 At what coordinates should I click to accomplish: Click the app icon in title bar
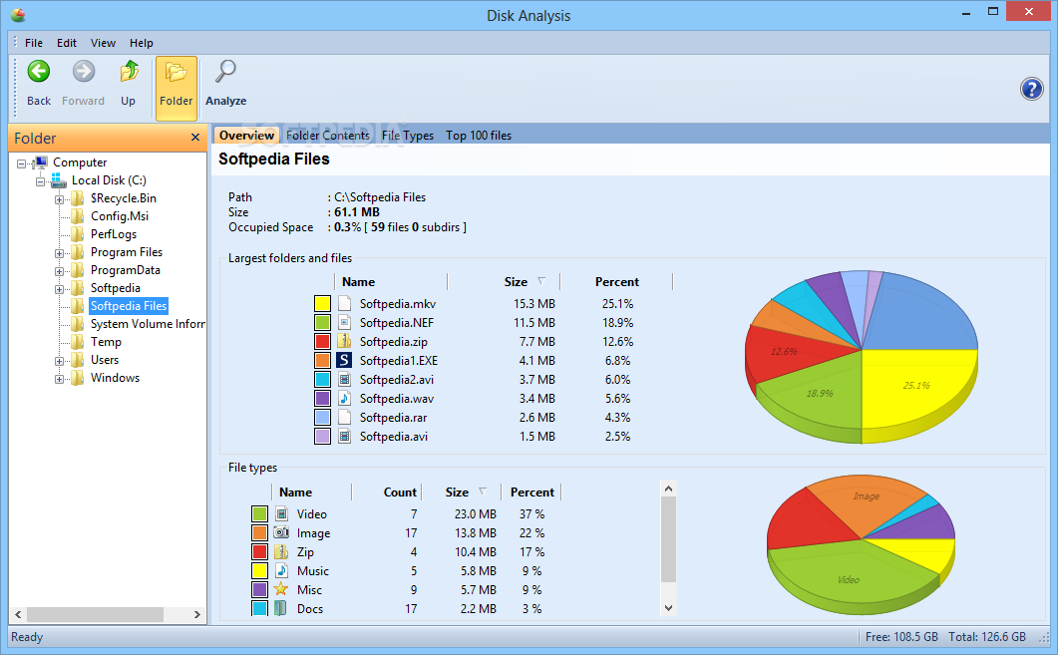[18, 14]
